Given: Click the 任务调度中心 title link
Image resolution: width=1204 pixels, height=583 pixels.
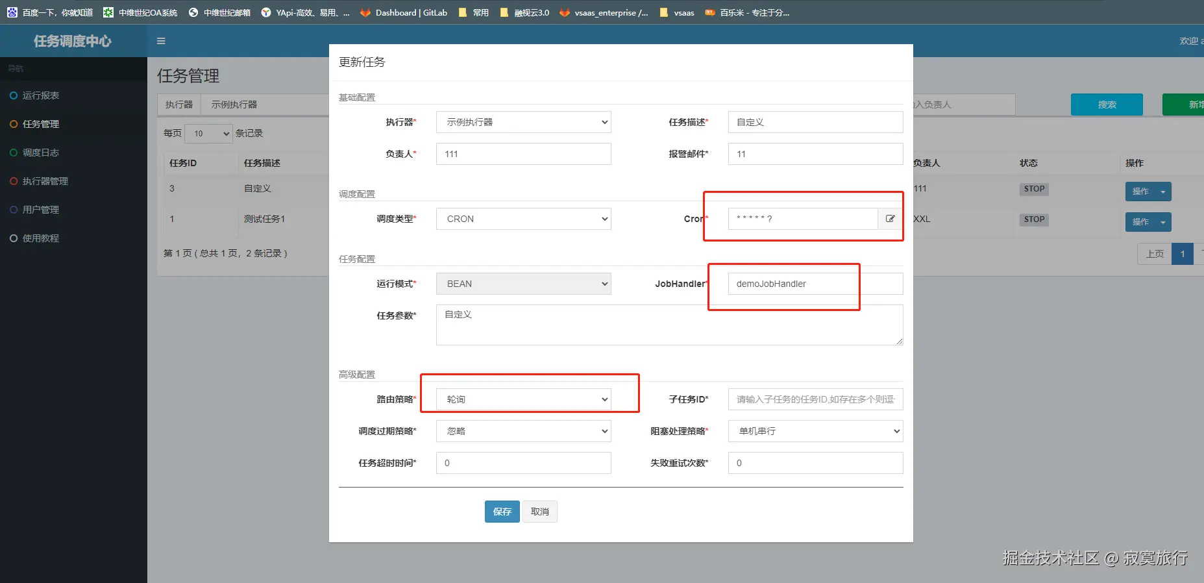Looking at the screenshot, I should 73,41.
